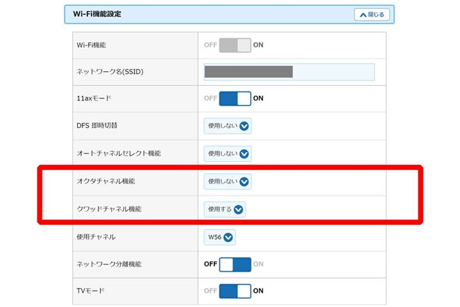The height and width of the screenshot is (307, 460).
Task: Click the chevron icon in オクタチャネル機能 dropdown
Action: pyautogui.click(x=244, y=181)
